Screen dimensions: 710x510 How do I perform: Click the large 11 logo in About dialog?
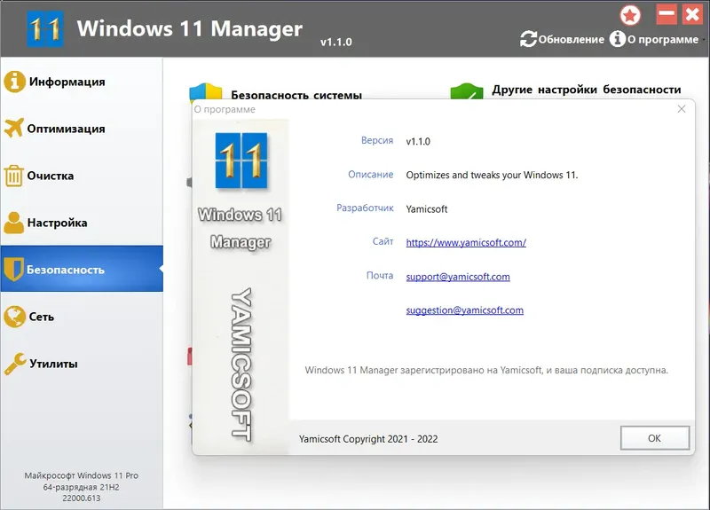[x=241, y=161]
